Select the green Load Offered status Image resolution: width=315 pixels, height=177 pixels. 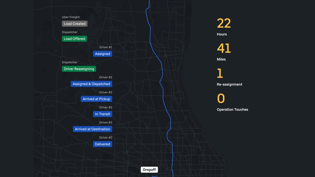tap(74, 39)
